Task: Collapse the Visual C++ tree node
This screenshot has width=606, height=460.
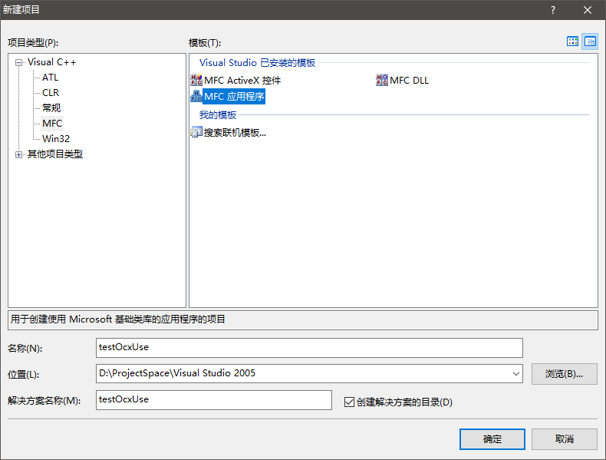Action: tap(19, 62)
